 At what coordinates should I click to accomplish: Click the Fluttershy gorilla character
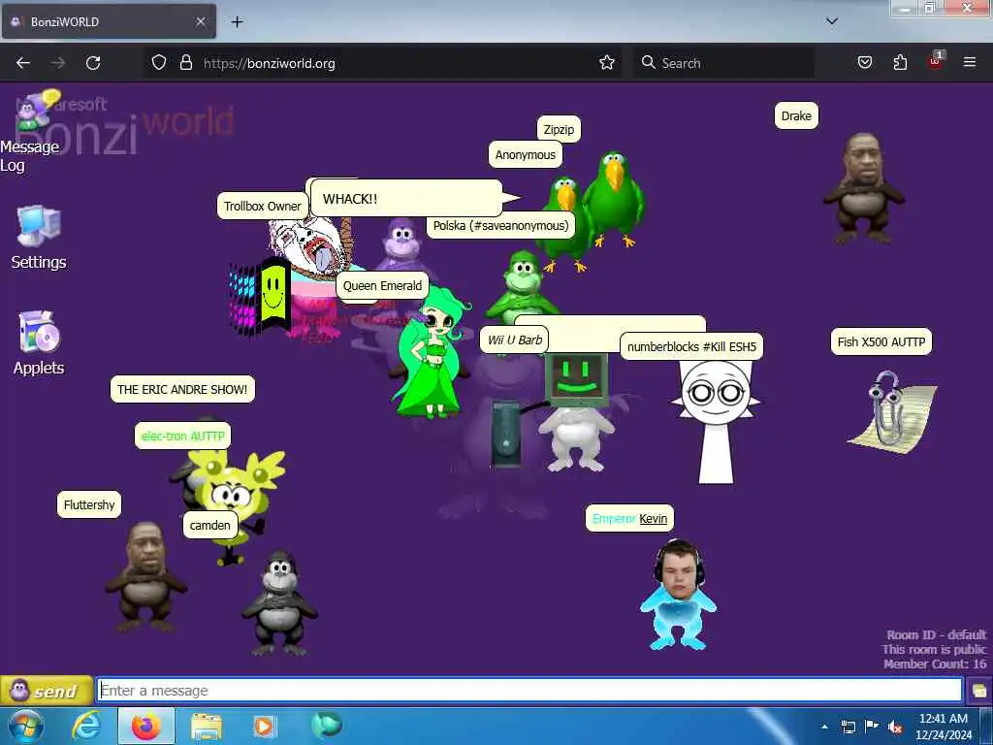pyautogui.click(x=145, y=576)
